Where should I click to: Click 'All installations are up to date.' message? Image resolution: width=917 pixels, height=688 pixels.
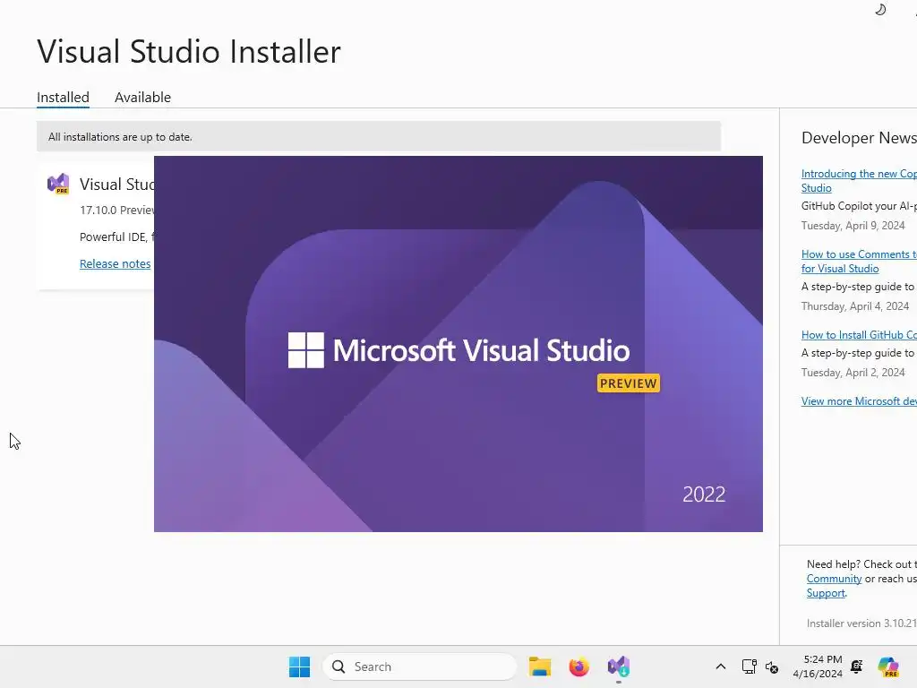click(x=120, y=137)
